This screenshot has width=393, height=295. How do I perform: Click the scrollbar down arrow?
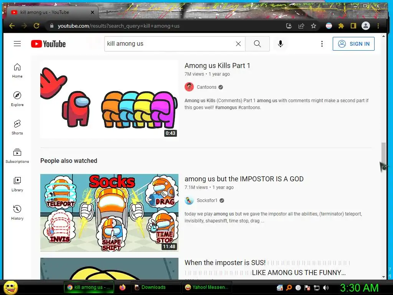(383, 277)
